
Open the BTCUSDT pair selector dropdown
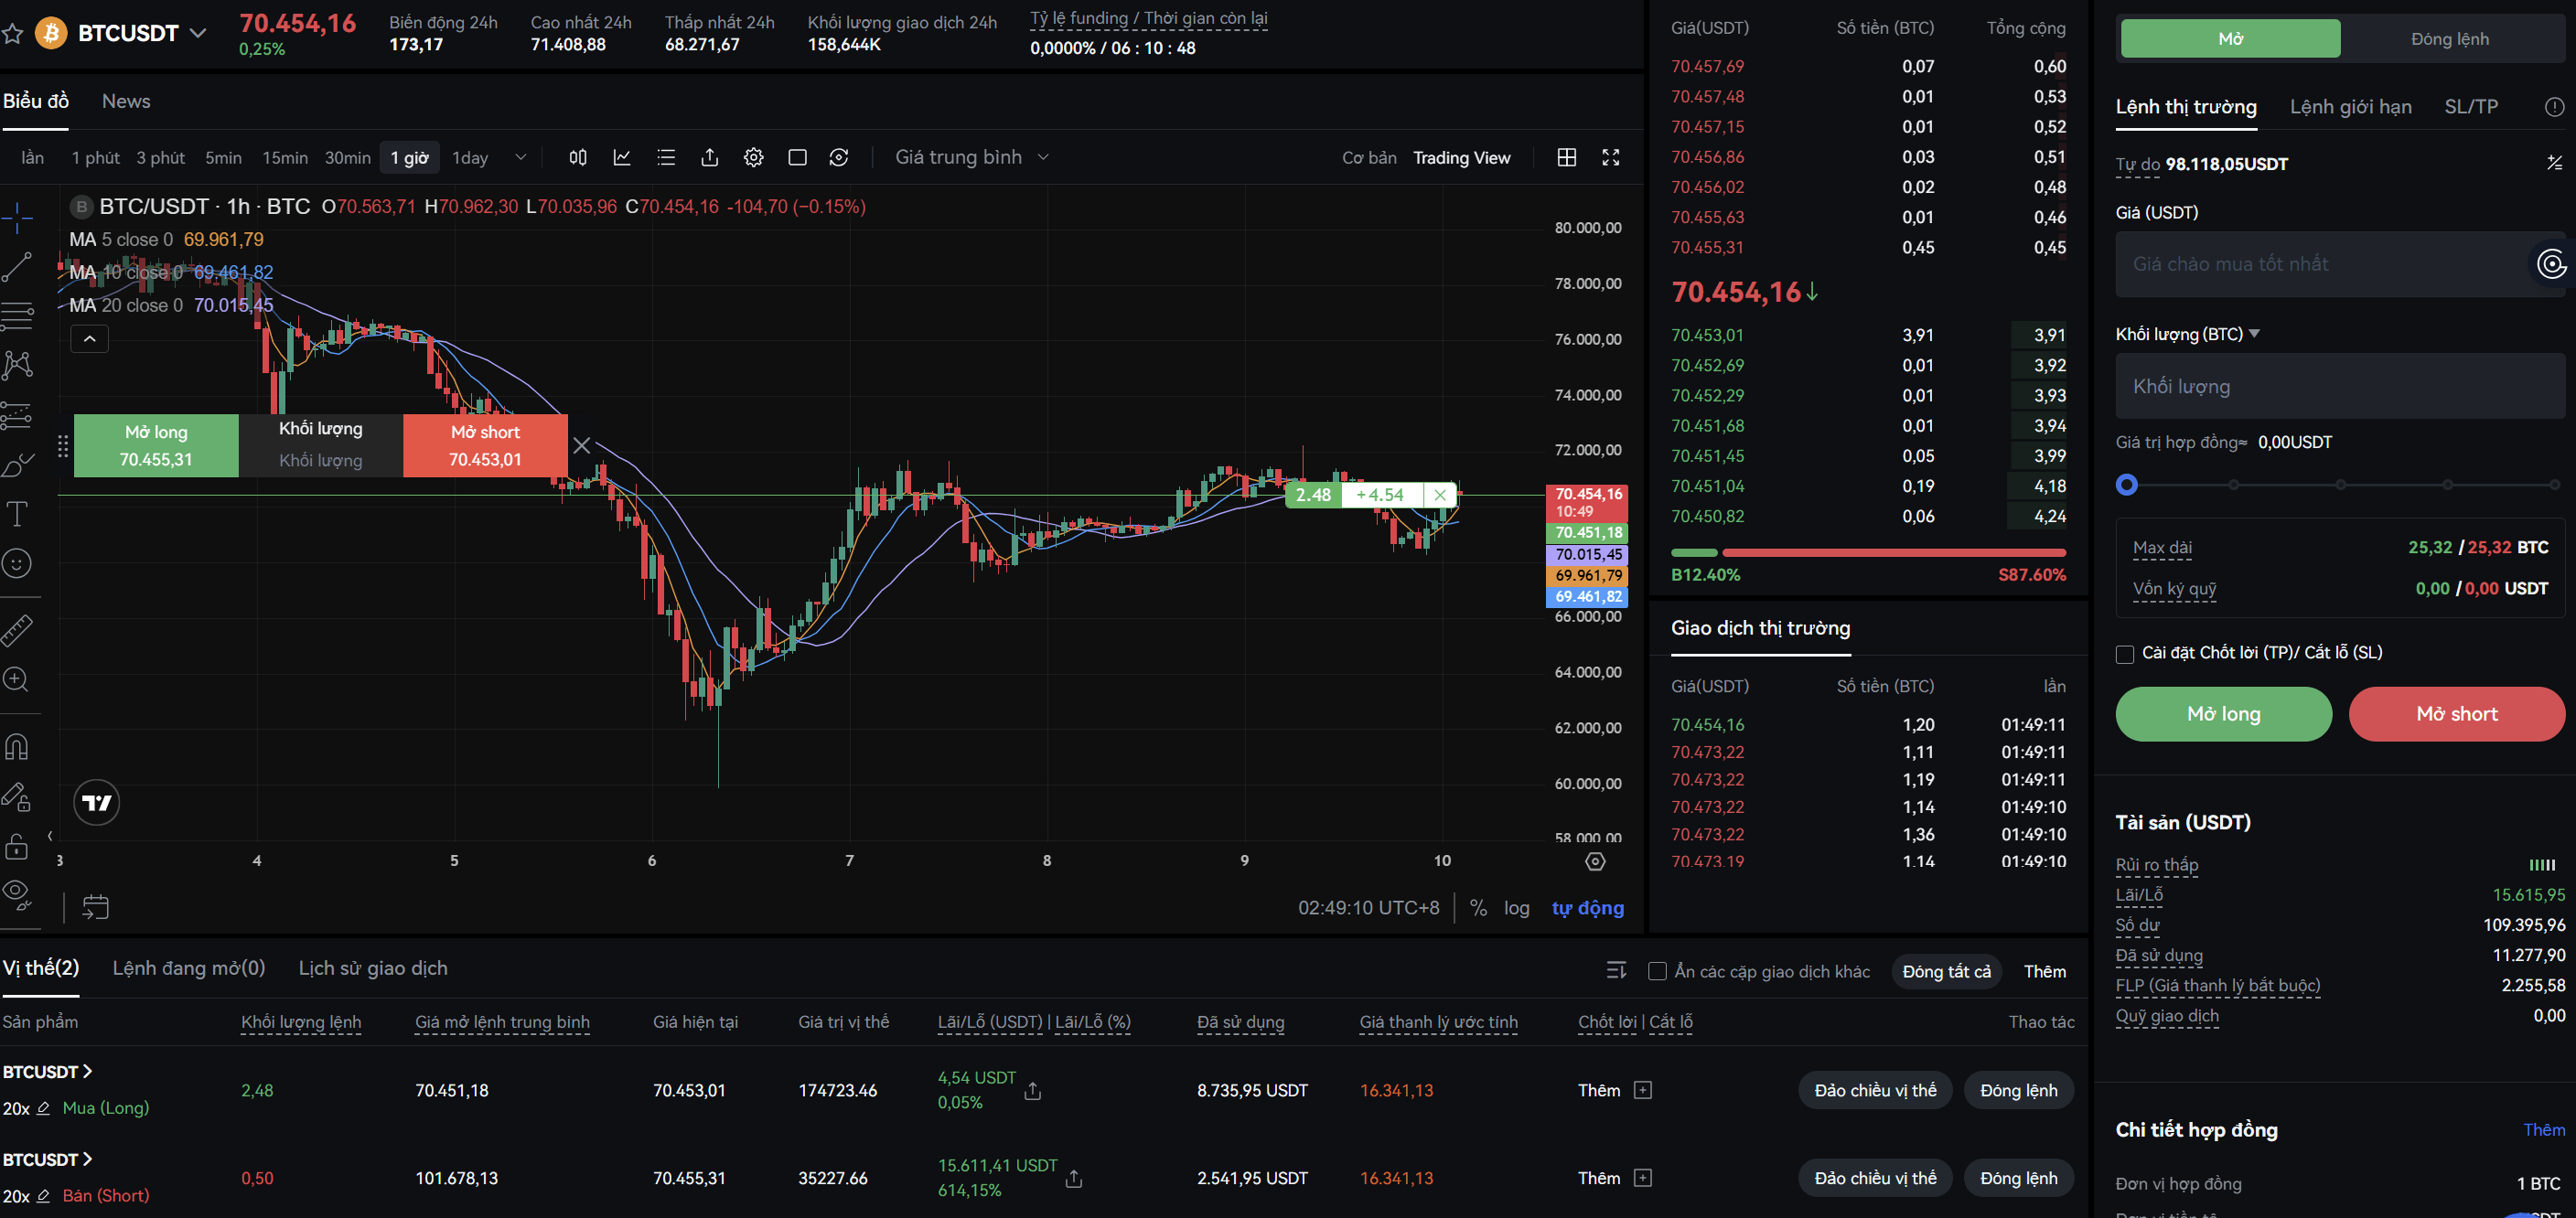point(198,33)
